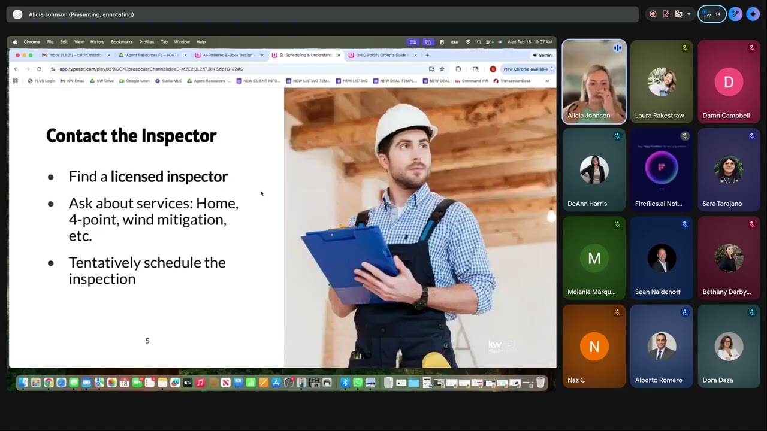Screen dimensions: 767x431
Task: Click Dora Daza's muted microphone icon
Action: tap(752, 312)
